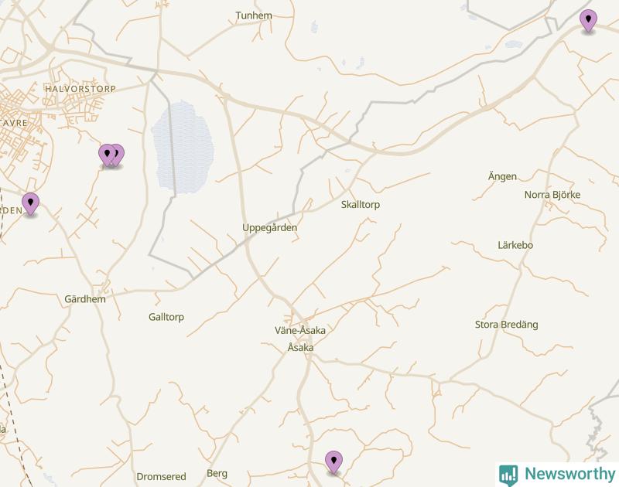
Task: Click the purple pin east of Berg
Action: (333, 462)
